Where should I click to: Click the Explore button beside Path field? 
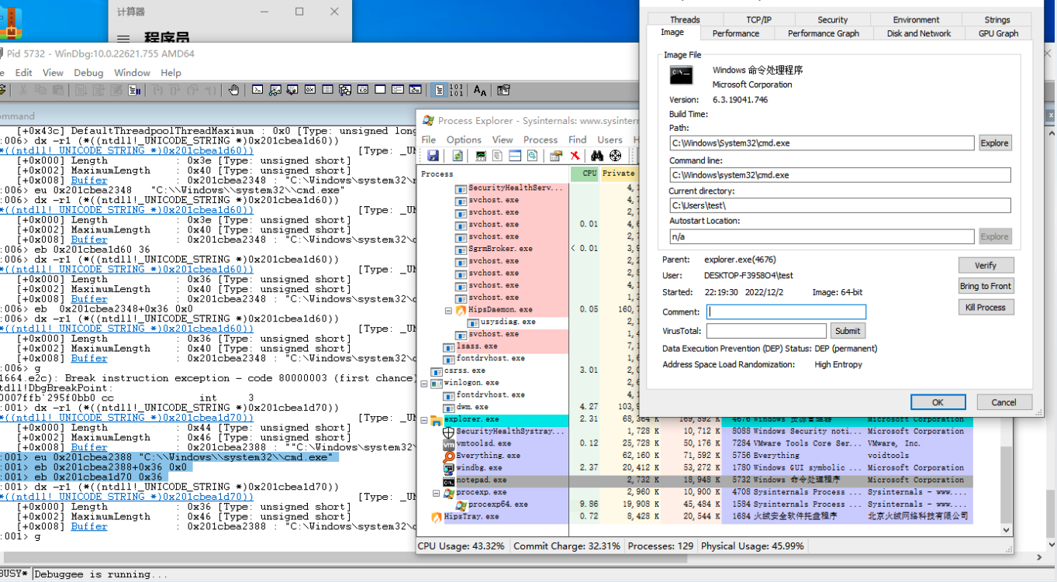pos(994,143)
